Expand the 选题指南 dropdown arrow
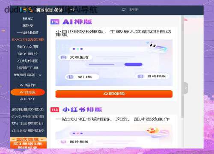 pos(40,75)
